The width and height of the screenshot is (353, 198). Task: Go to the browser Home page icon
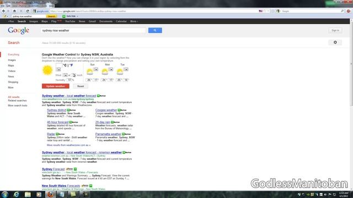pyautogui.click(x=14, y=11)
